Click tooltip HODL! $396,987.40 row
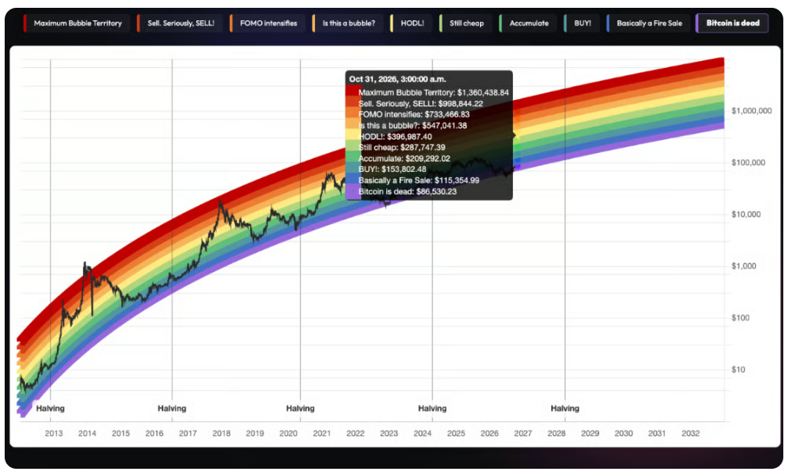 395,137
